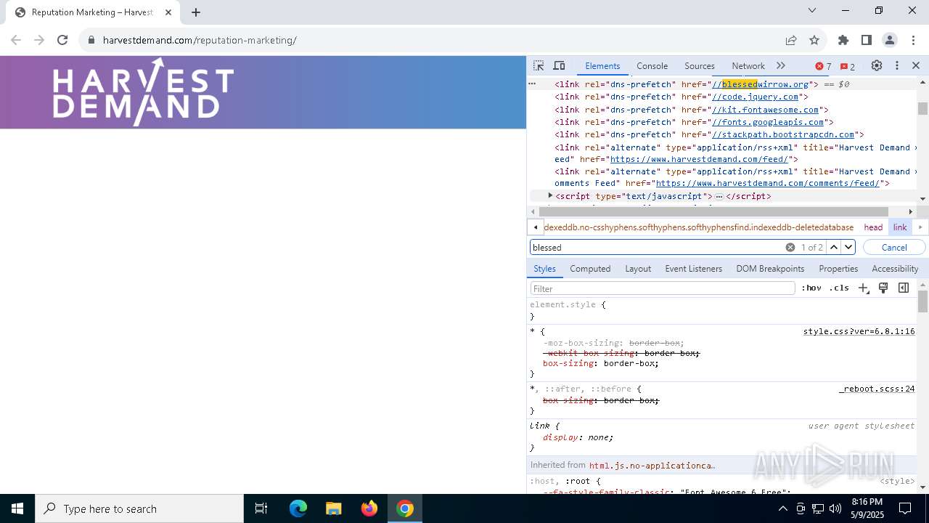Share this page icon
This screenshot has width=929, height=523.
791,40
